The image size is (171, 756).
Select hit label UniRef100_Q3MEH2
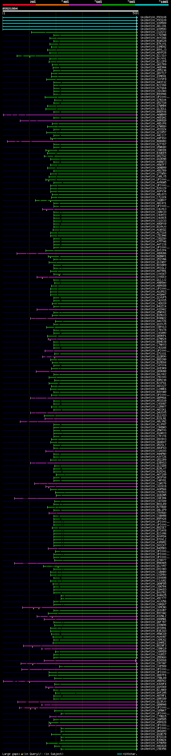click(153, 47)
